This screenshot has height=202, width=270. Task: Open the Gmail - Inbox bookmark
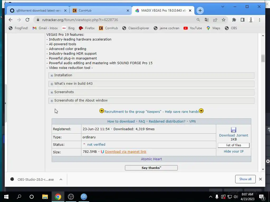pyautogui.click(x=45, y=28)
